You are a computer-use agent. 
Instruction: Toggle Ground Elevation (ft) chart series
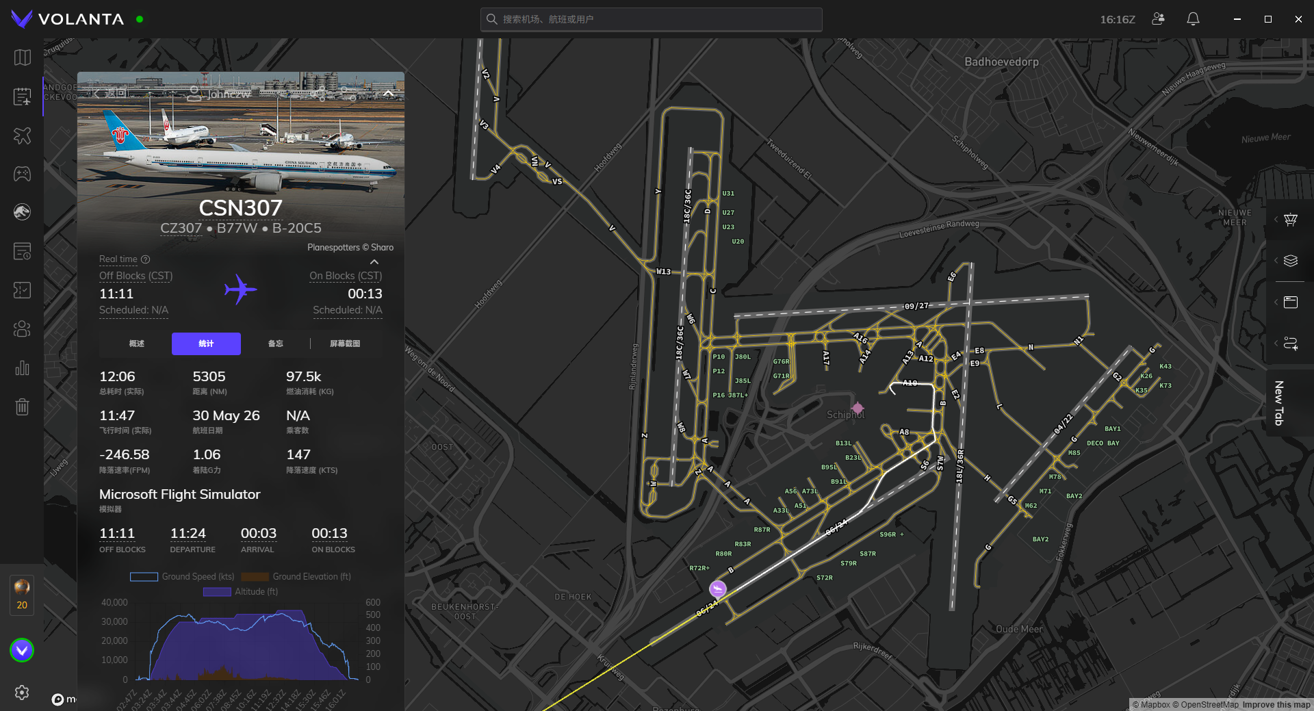coord(296,577)
